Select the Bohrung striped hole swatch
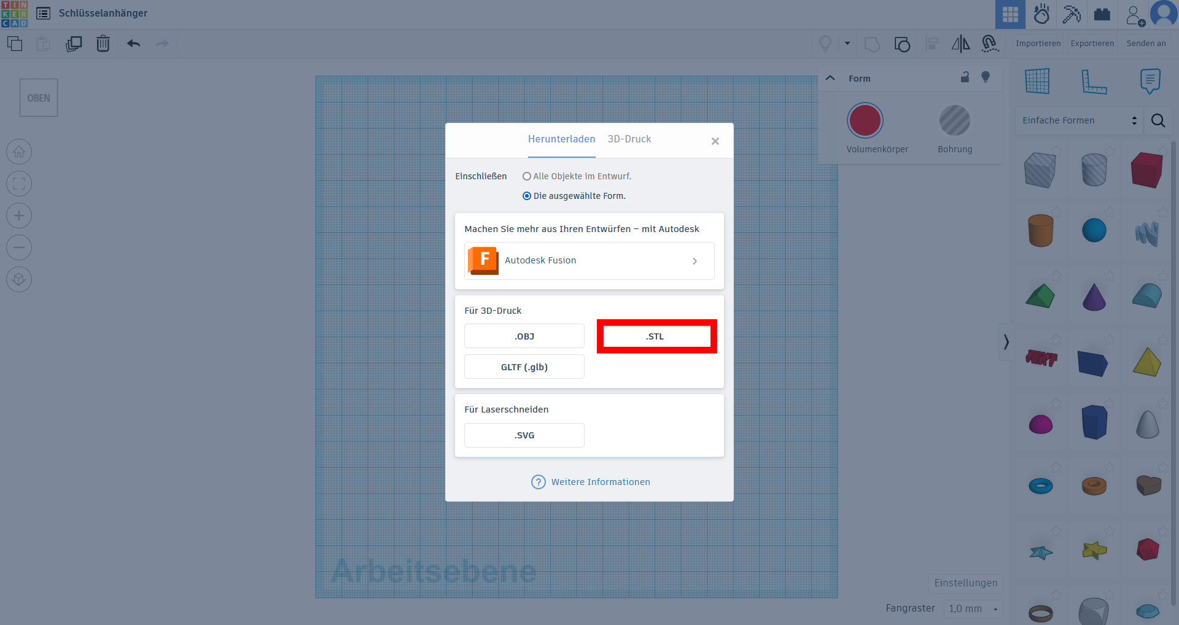The width and height of the screenshot is (1179, 625). [955, 120]
